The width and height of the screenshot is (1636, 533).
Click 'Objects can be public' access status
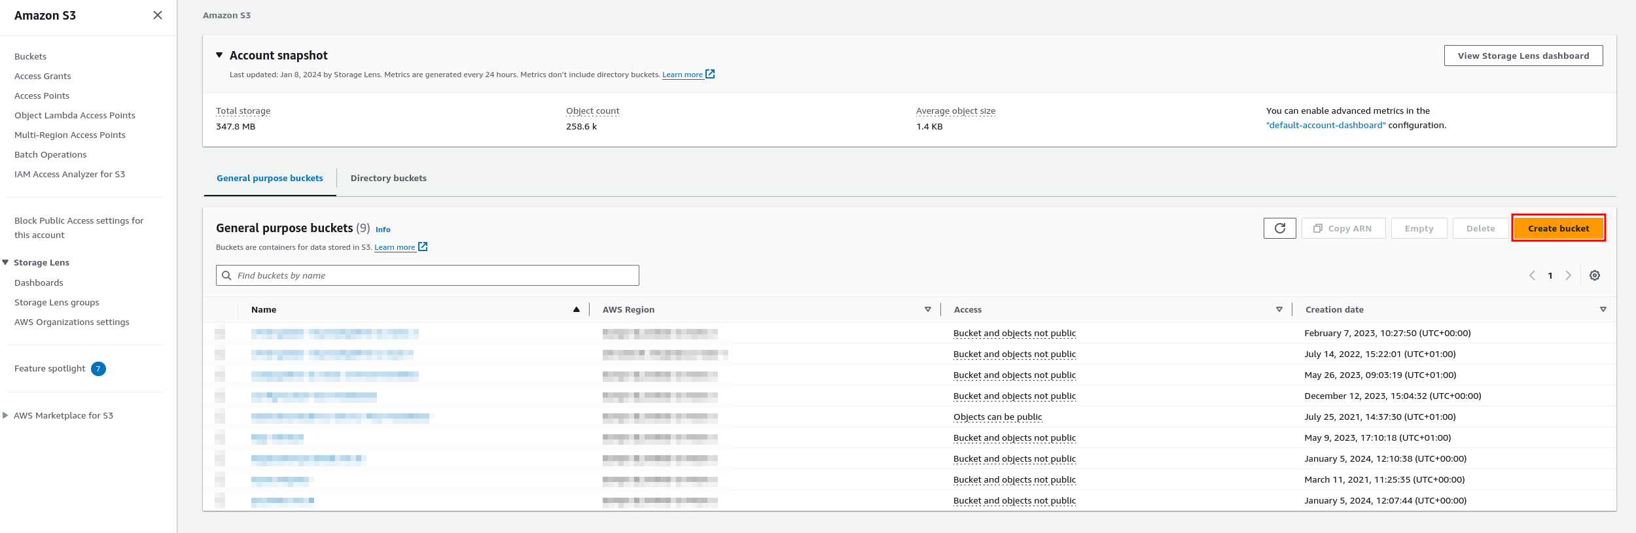click(x=997, y=417)
